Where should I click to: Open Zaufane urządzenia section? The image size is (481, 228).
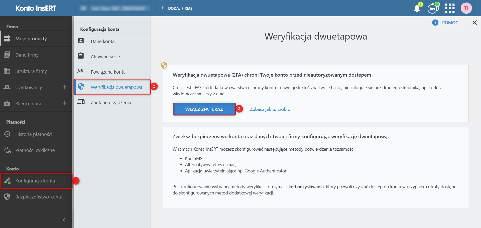coord(112,102)
